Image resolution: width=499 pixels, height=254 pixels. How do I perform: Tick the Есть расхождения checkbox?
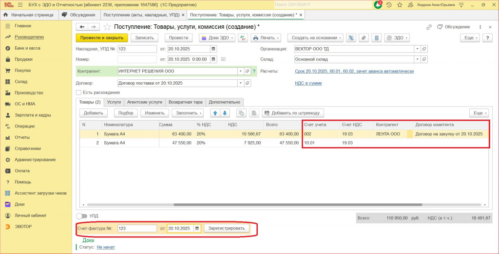[78, 92]
